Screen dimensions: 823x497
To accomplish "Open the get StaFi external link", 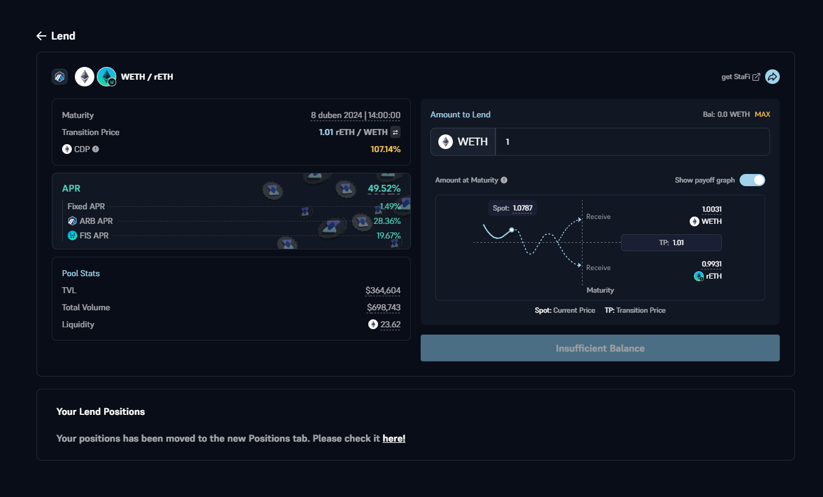I will tap(741, 77).
